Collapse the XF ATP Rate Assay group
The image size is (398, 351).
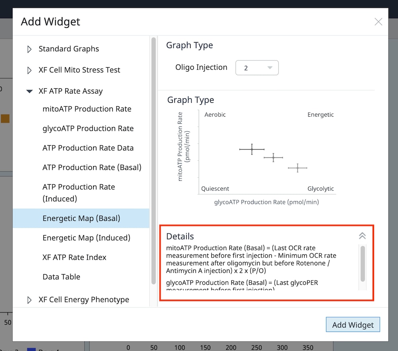click(29, 92)
